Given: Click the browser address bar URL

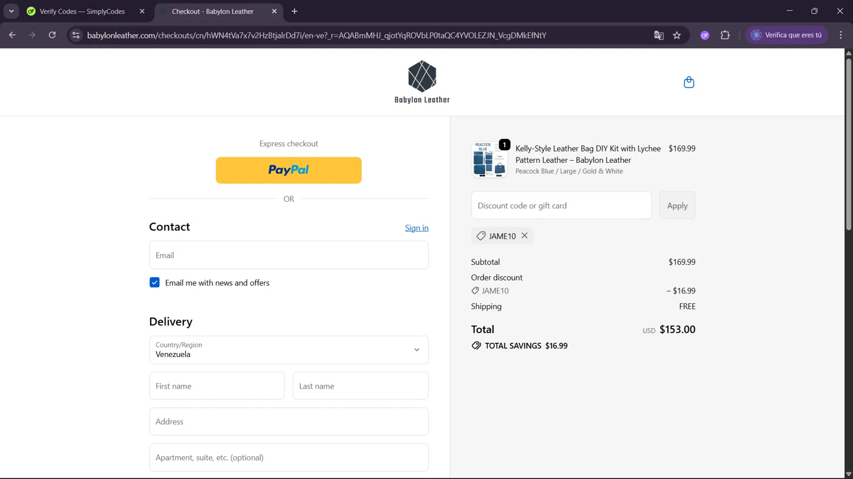Looking at the screenshot, I should point(317,35).
